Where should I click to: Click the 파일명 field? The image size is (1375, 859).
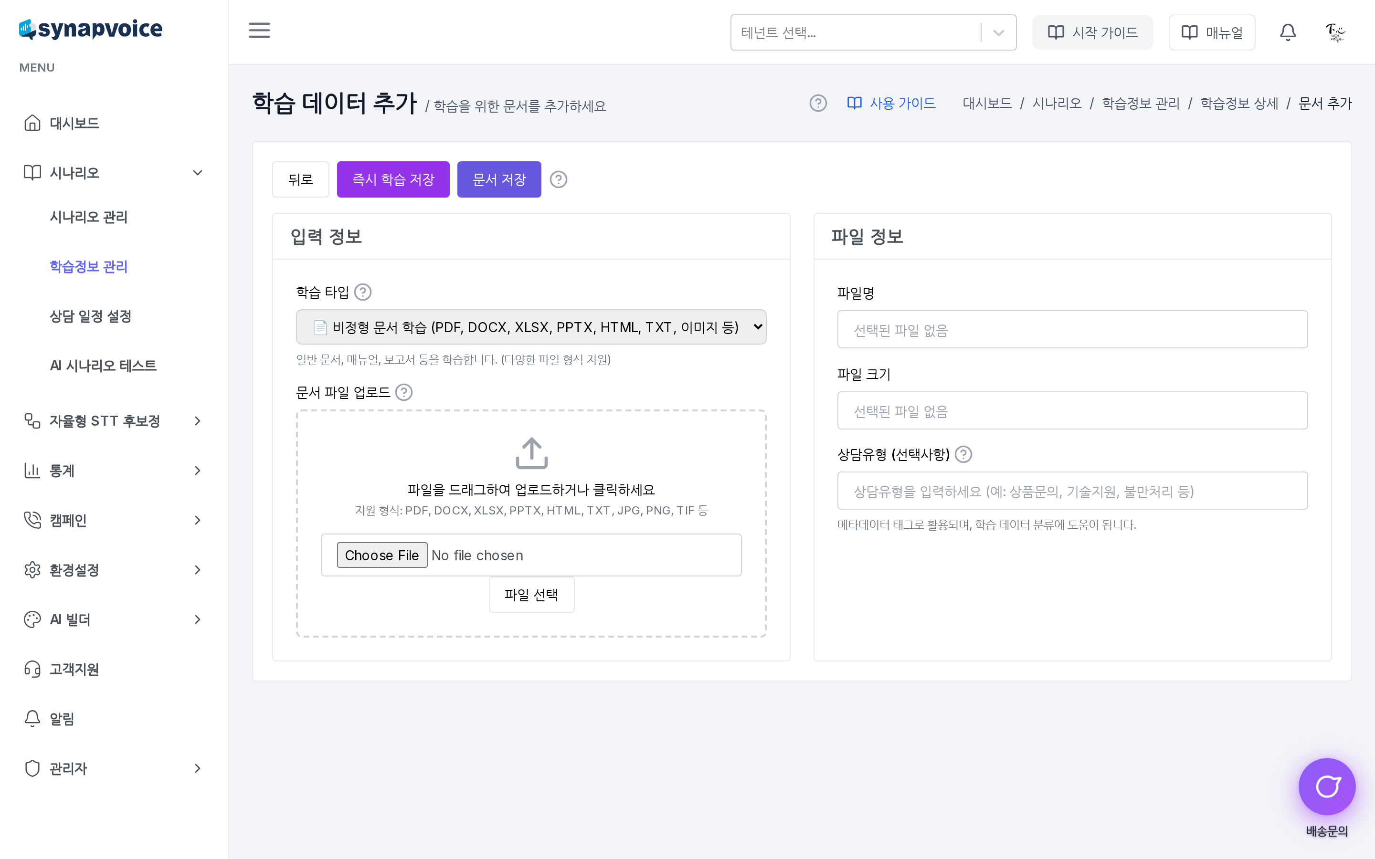[1072, 329]
